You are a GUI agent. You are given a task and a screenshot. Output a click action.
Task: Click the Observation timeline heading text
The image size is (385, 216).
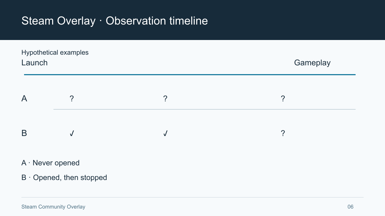(157, 21)
